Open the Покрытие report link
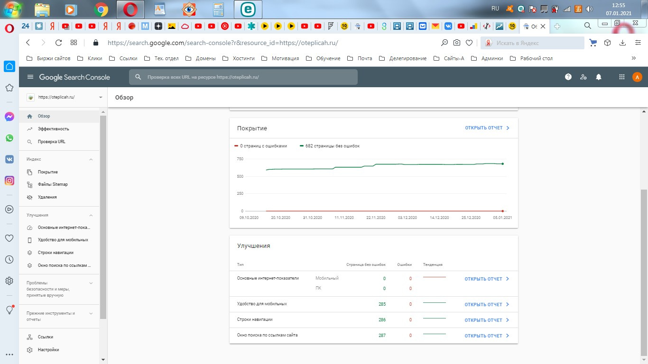648x364 pixels. pos(487,128)
